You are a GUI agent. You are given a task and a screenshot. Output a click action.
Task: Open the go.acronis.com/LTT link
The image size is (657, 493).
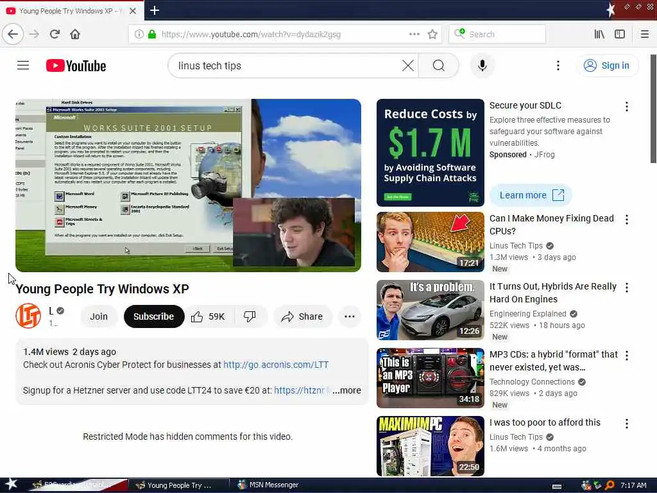click(276, 365)
